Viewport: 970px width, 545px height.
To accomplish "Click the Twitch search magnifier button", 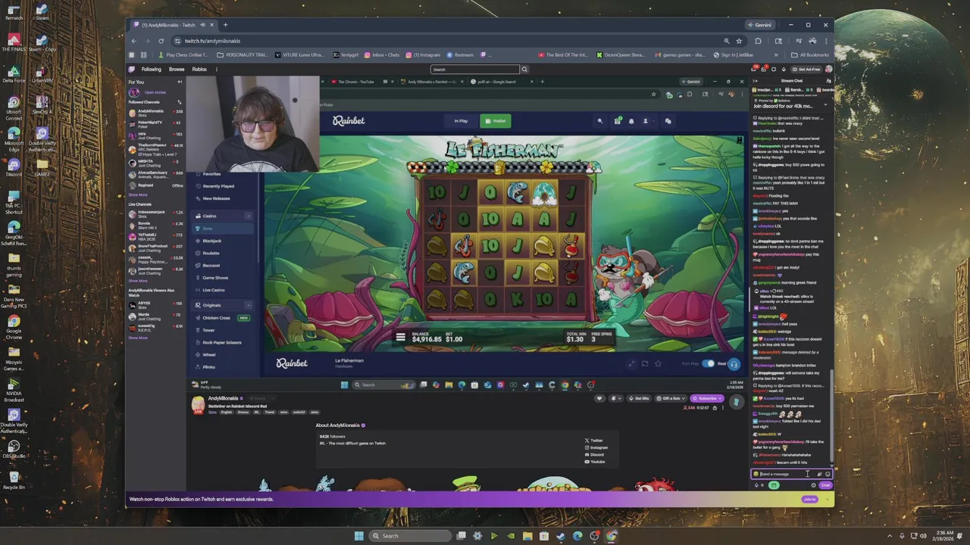I will click(x=524, y=70).
